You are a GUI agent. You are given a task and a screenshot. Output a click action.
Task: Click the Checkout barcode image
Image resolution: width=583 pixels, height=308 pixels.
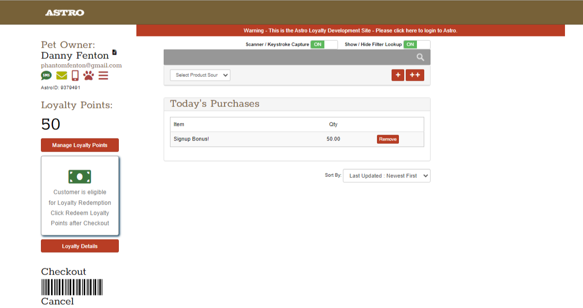point(72,287)
